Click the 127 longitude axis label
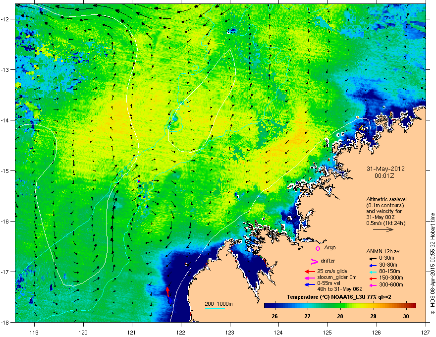Screen dimensions: 436x337 pyautogui.click(x=426, y=332)
